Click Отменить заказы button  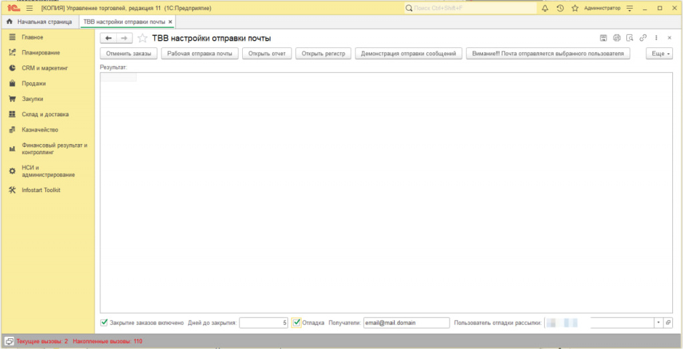click(x=129, y=53)
